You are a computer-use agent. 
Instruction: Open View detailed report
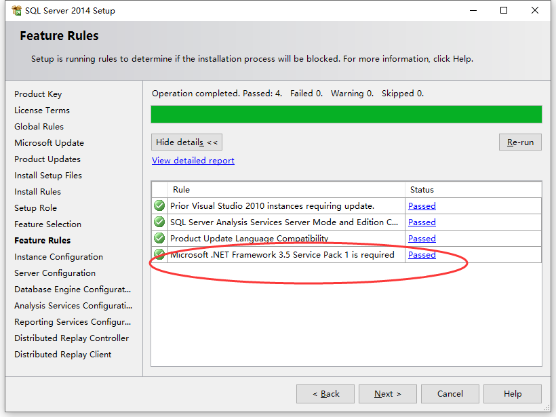click(193, 160)
